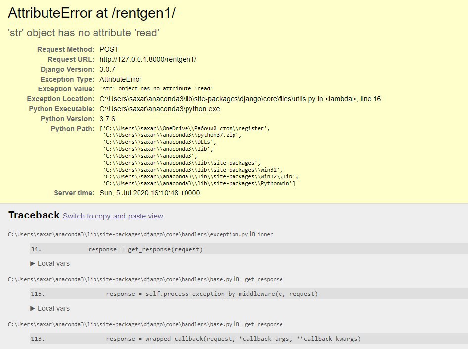Click the Request Method value POST
468x349 pixels.
pos(109,49)
